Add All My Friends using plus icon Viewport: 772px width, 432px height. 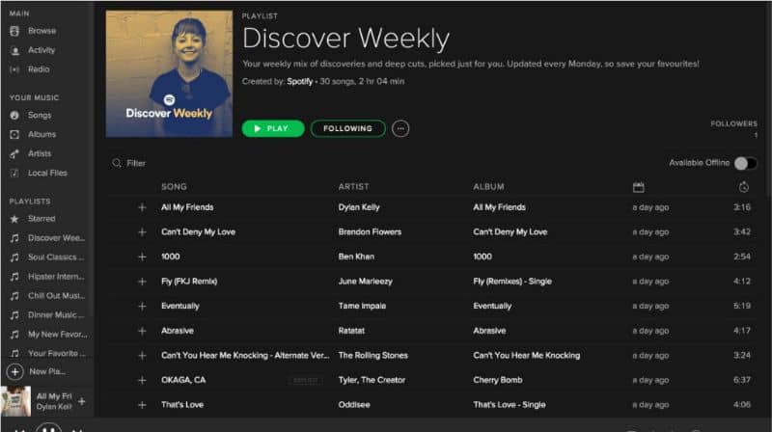(x=142, y=207)
